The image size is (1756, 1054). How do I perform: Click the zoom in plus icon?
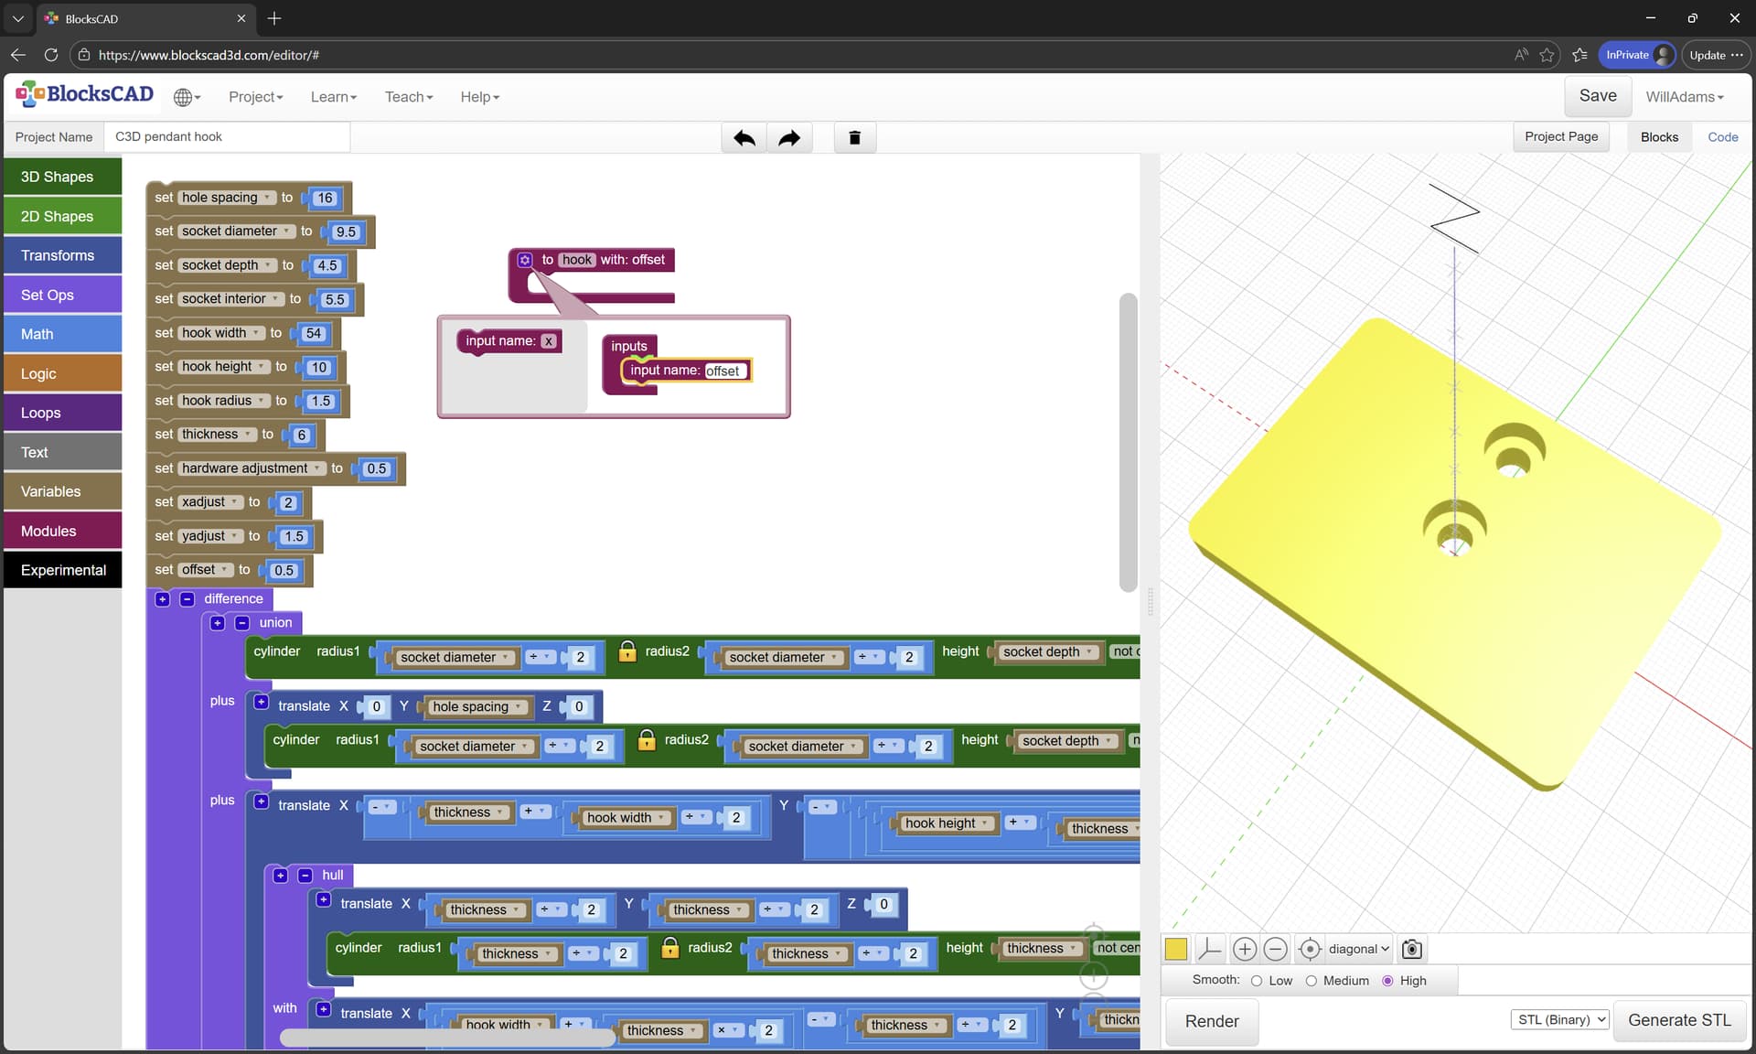tap(1244, 949)
